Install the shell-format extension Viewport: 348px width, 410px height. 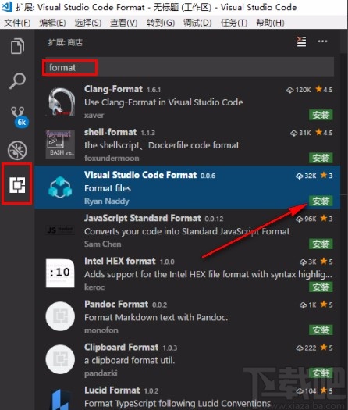(321, 158)
